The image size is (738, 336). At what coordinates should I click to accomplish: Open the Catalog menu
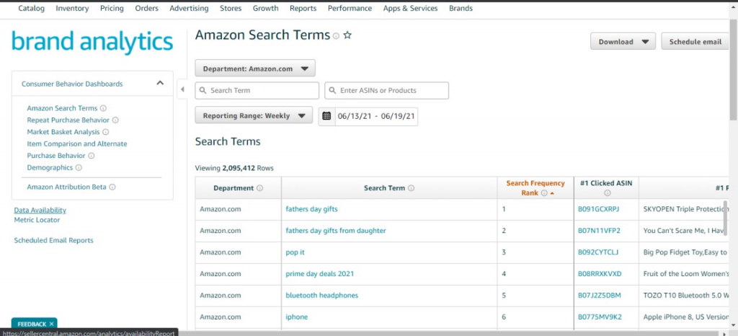point(31,8)
